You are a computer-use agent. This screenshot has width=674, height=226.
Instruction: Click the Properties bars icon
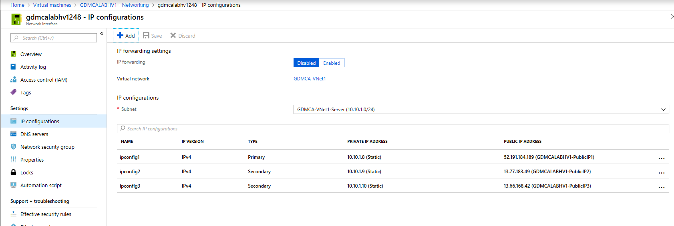tap(14, 160)
